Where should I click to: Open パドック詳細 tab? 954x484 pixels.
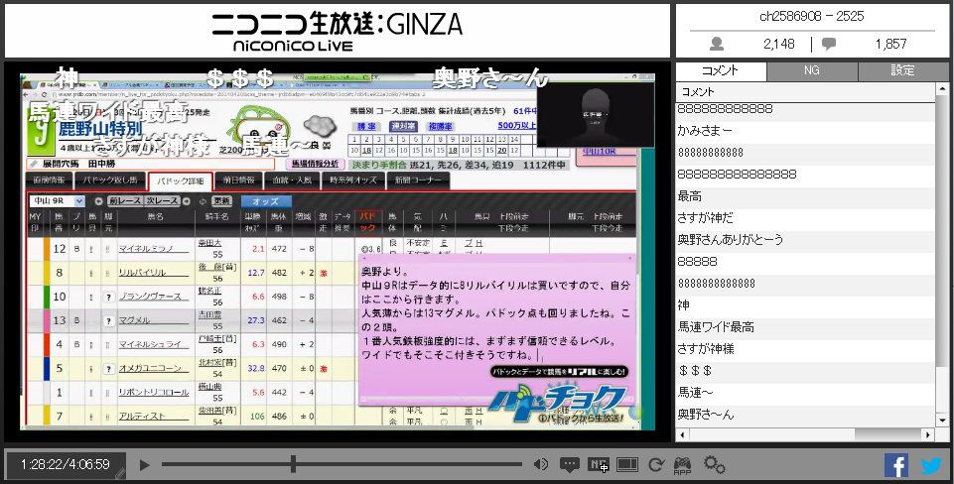pyautogui.click(x=180, y=181)
